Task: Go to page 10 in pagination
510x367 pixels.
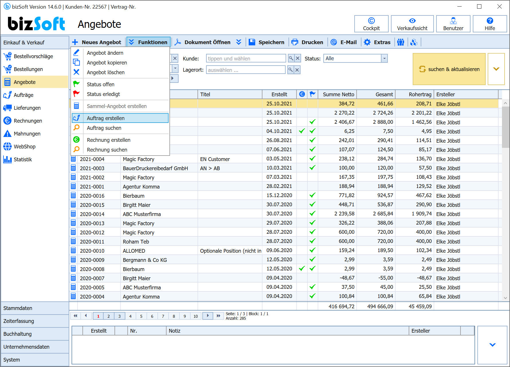Action: click(195, 316)
